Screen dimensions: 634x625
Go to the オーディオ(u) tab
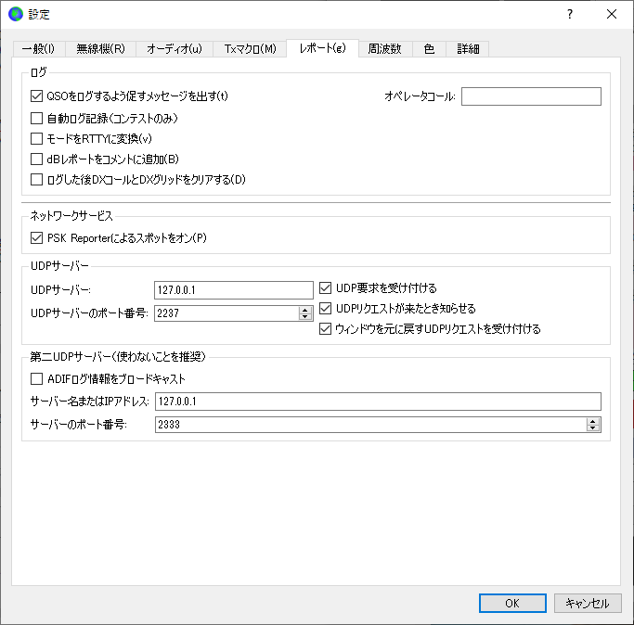click(x=175, y=49)
